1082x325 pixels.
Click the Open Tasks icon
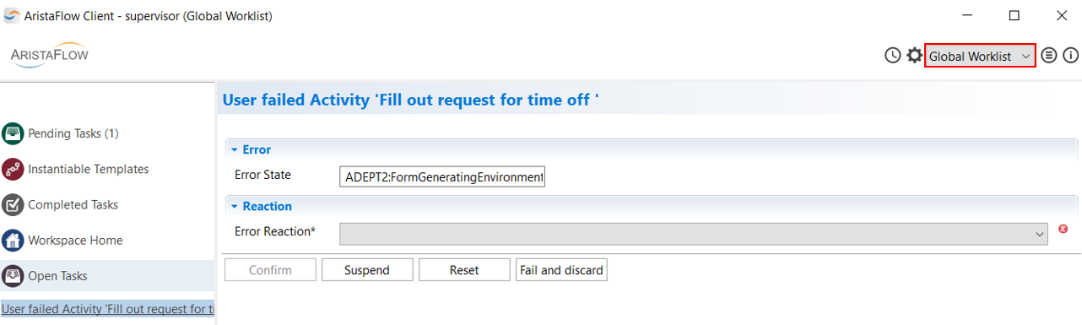[13, 275]
